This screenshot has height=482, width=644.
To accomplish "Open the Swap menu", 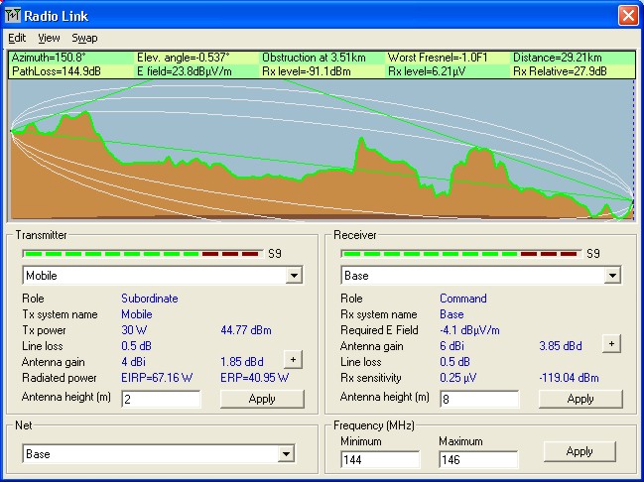I will pos(84,38).
